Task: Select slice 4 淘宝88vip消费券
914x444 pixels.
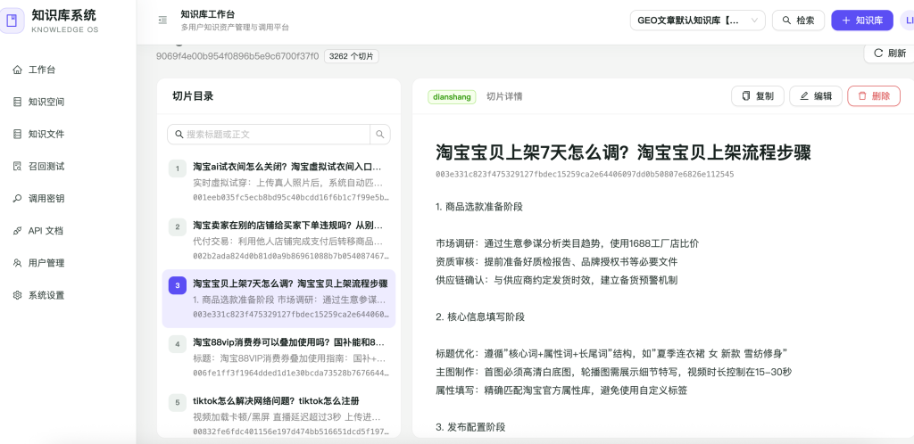Action: coord(278,358)
